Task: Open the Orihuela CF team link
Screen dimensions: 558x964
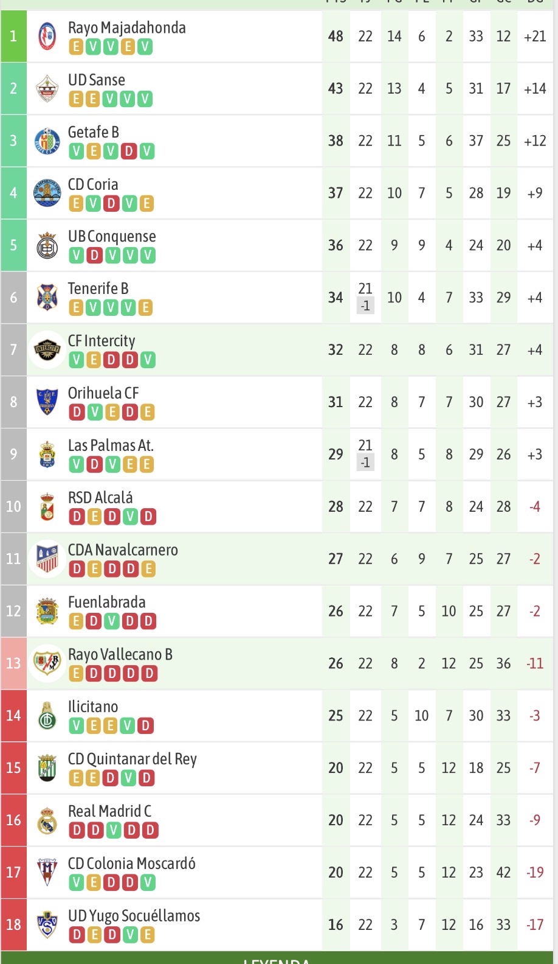Action: [103, 393]
